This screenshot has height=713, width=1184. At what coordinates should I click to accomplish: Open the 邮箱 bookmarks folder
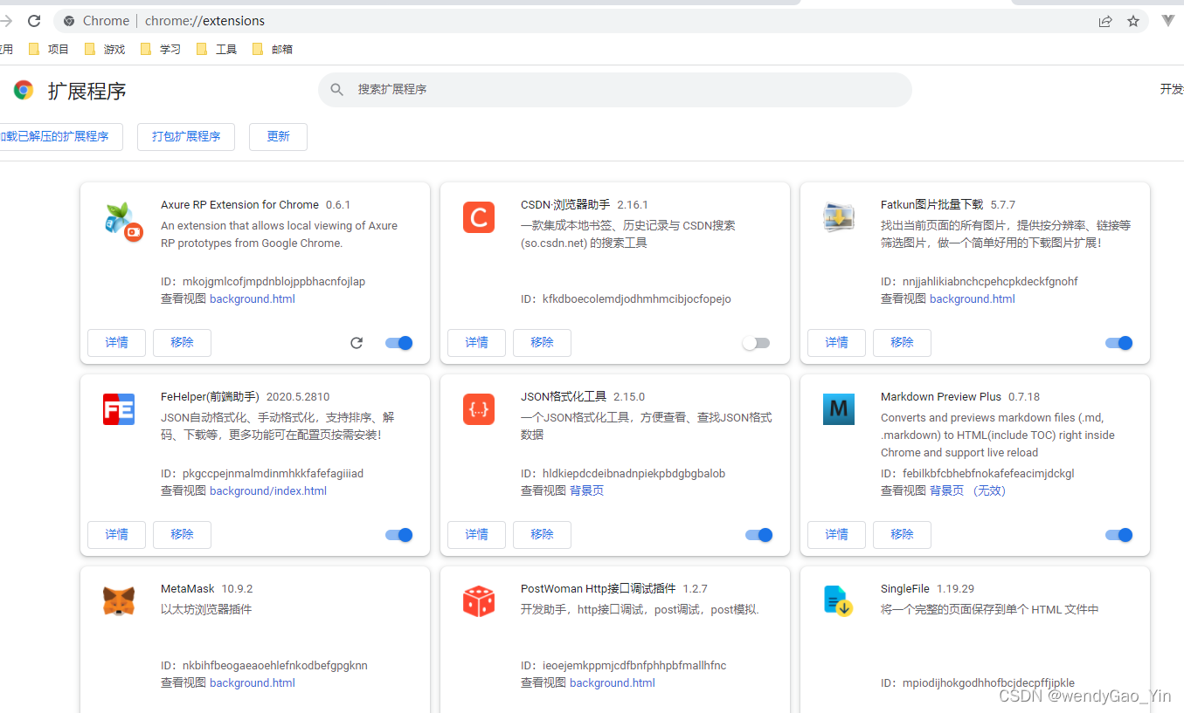pyautogui.click(x=273, y=49)
